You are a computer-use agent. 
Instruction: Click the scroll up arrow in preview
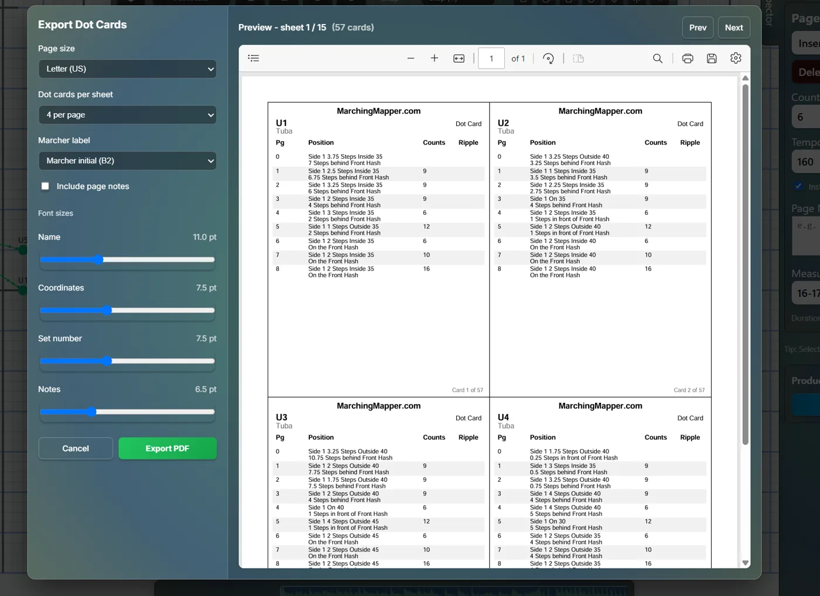745,78
